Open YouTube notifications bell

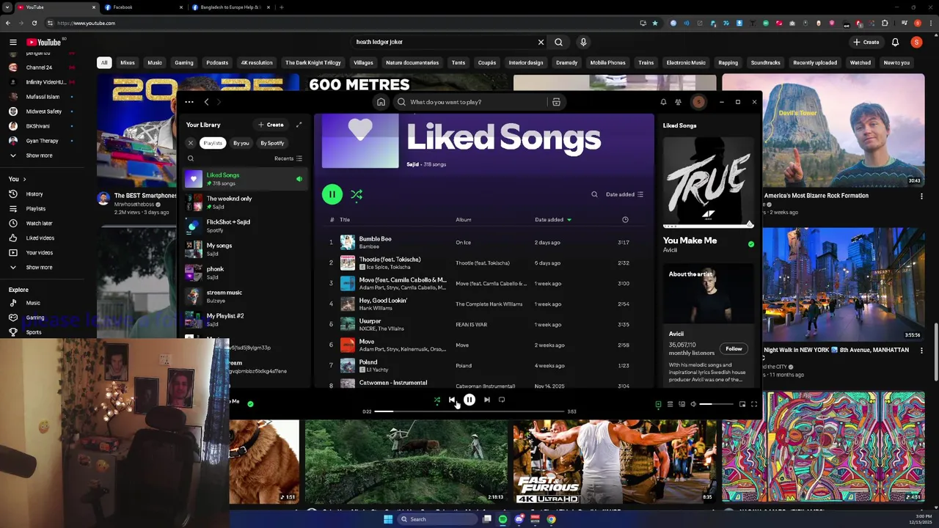(x=895, y=42)
